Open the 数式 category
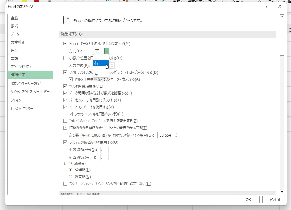The image size is (291, 210). [30, 26]
